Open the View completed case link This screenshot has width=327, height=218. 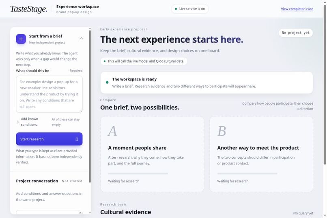pos(297,9)
